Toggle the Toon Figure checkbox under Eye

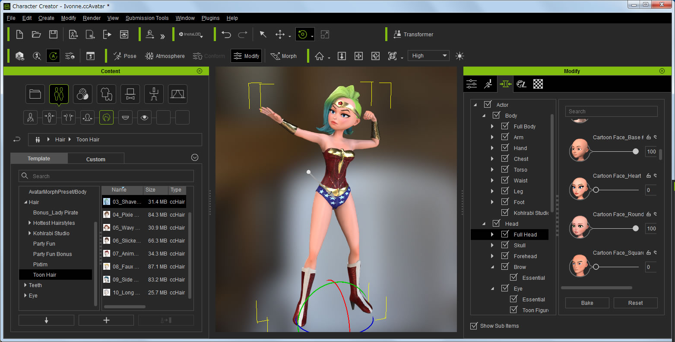coord(513,310)
